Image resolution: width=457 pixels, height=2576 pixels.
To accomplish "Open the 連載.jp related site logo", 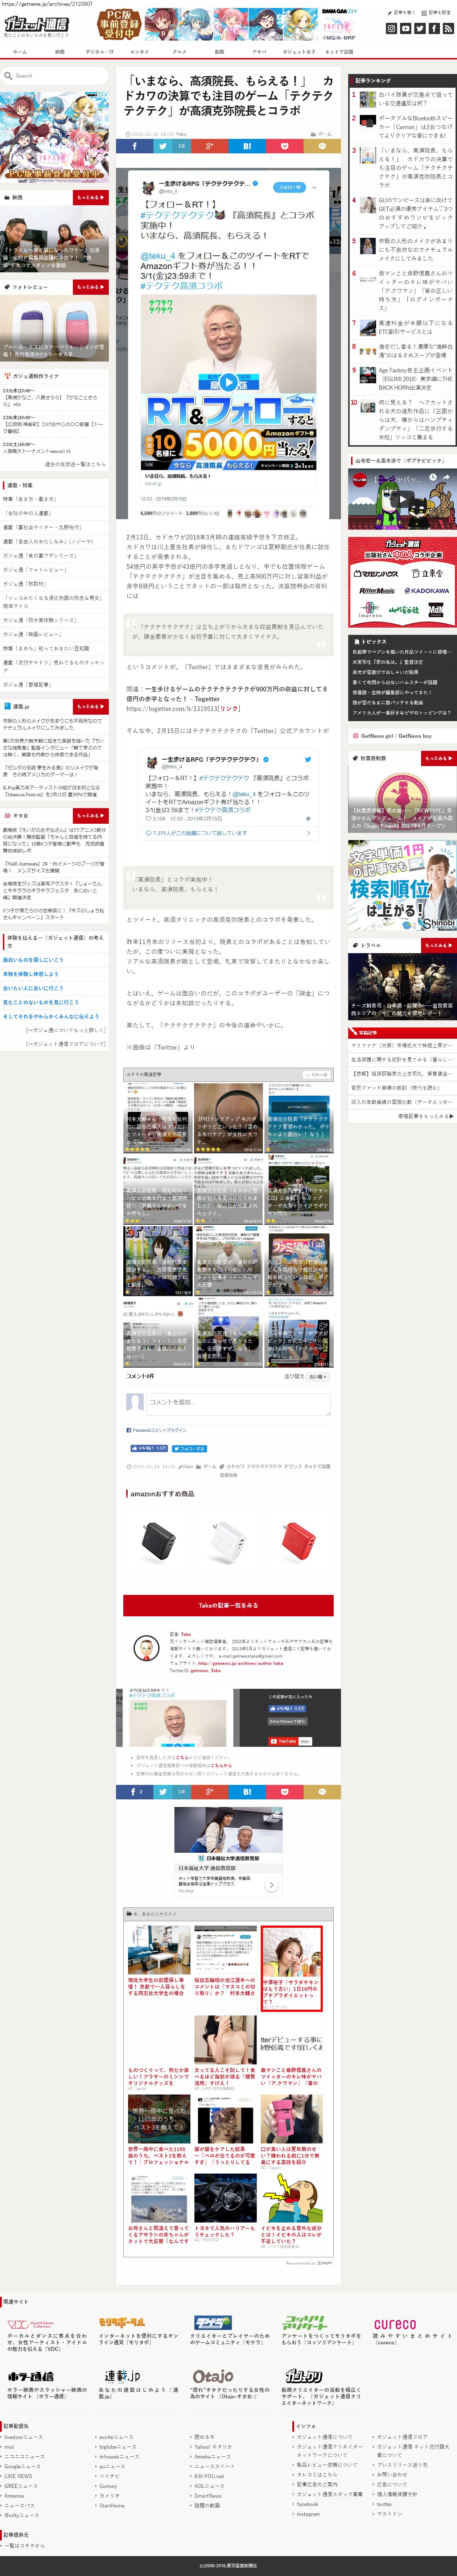I will (x=122, y=2375).
